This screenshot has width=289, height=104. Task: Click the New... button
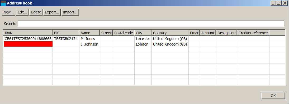[9, 12]
